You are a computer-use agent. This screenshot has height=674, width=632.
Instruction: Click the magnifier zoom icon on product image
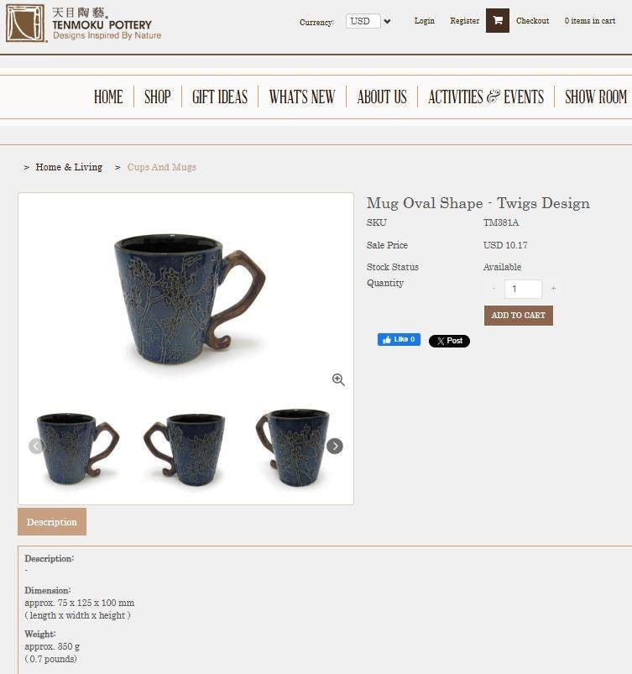click(x=338, y=379)
